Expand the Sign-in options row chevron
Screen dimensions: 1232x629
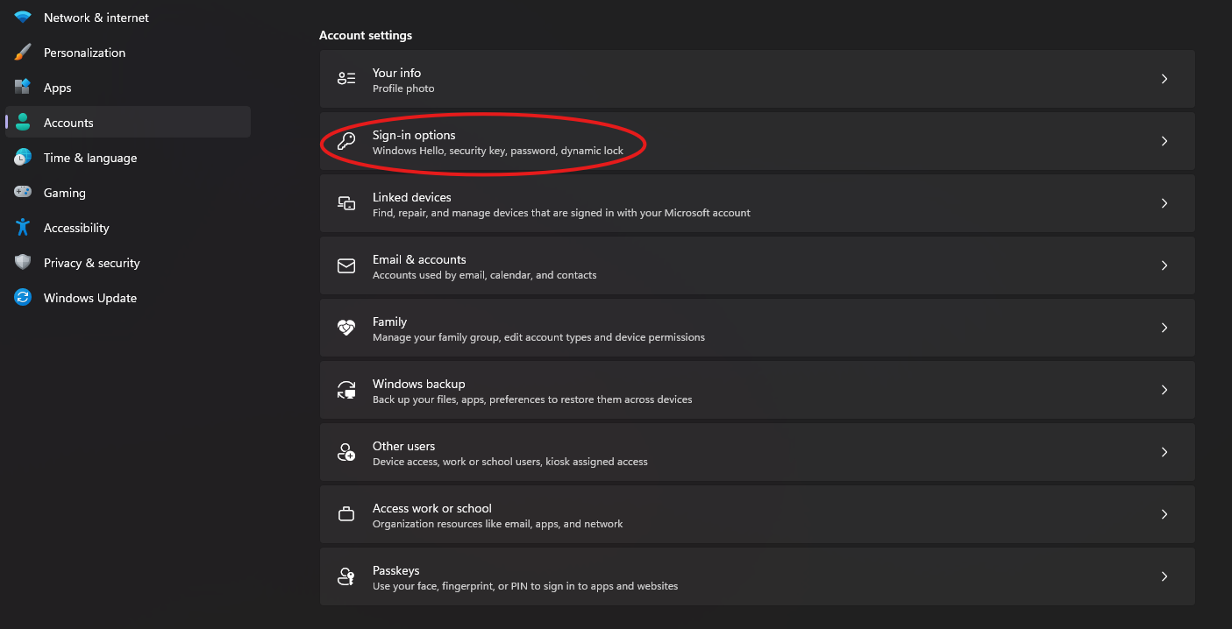pyautogui.click(x=1164, y=141)
